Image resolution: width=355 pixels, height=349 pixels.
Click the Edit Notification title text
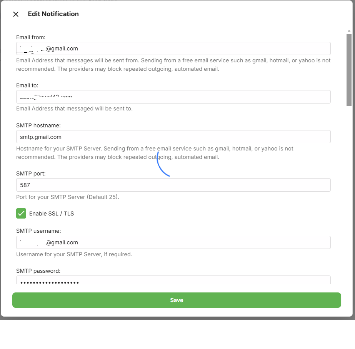pos(53,14)
